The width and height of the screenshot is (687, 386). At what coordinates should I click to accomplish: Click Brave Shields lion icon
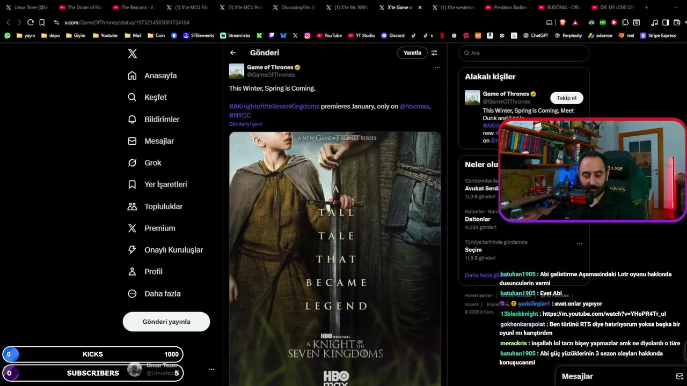click(x=562, y=23)
